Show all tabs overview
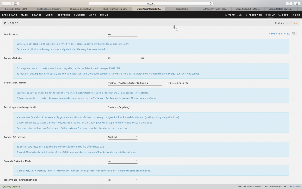Viewport: 302px width, 189px height. 297,3
